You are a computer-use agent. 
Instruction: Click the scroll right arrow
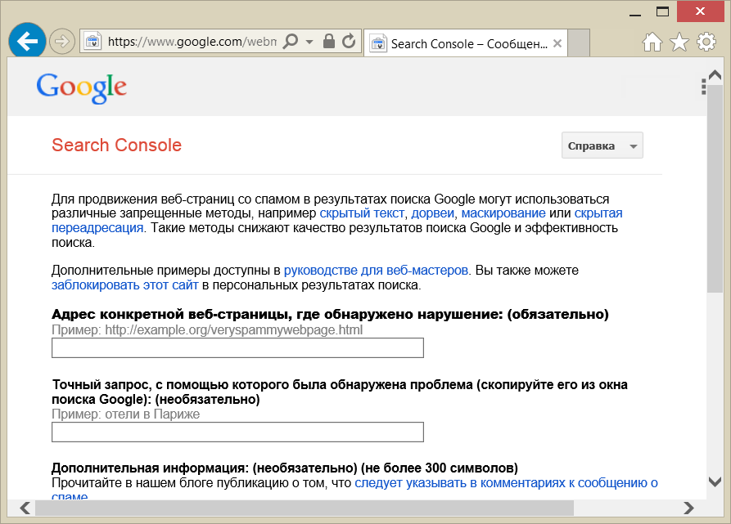pos(688,508)
